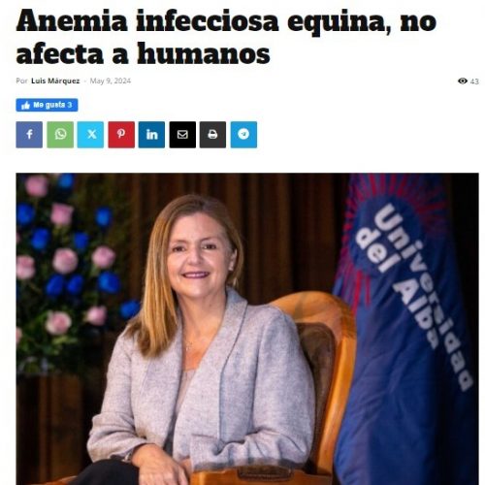
Task: Click the "Por" byline label
Action: point(21,81)
